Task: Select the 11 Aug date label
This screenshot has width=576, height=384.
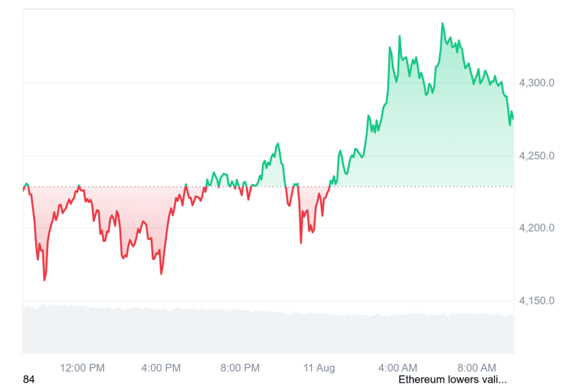Action: (x=319, y=368)
